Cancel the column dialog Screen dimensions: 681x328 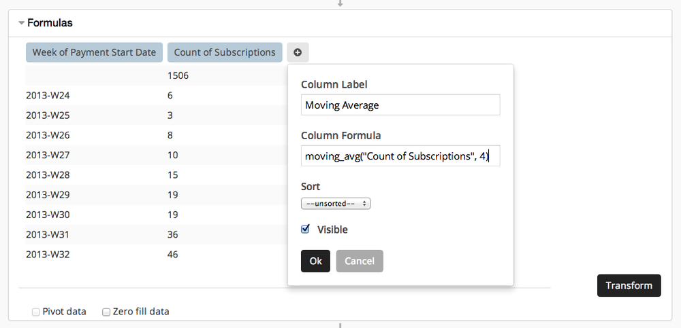(x=360, y=261)
